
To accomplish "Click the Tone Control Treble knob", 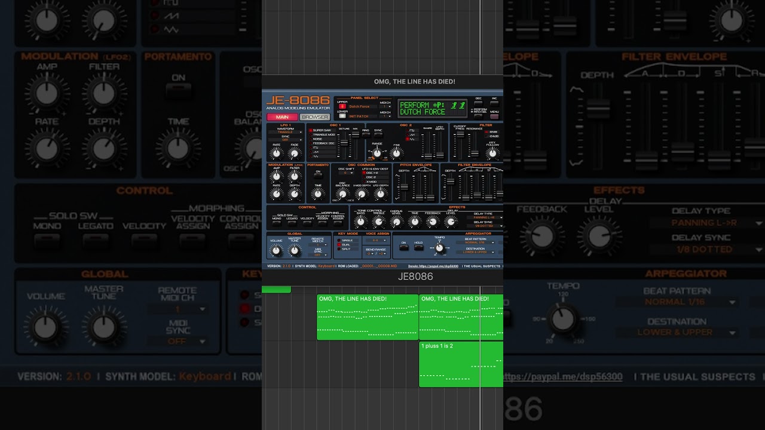I will [x=378, y=222].
